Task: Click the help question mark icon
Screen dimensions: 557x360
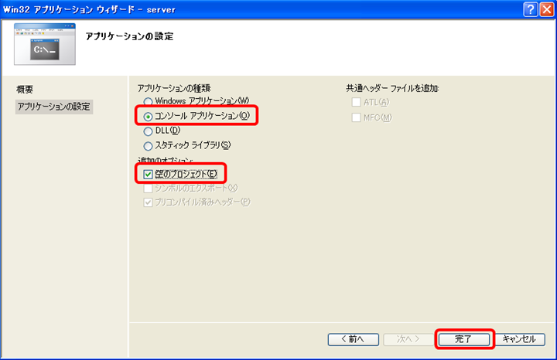Action: click(531, 9)
